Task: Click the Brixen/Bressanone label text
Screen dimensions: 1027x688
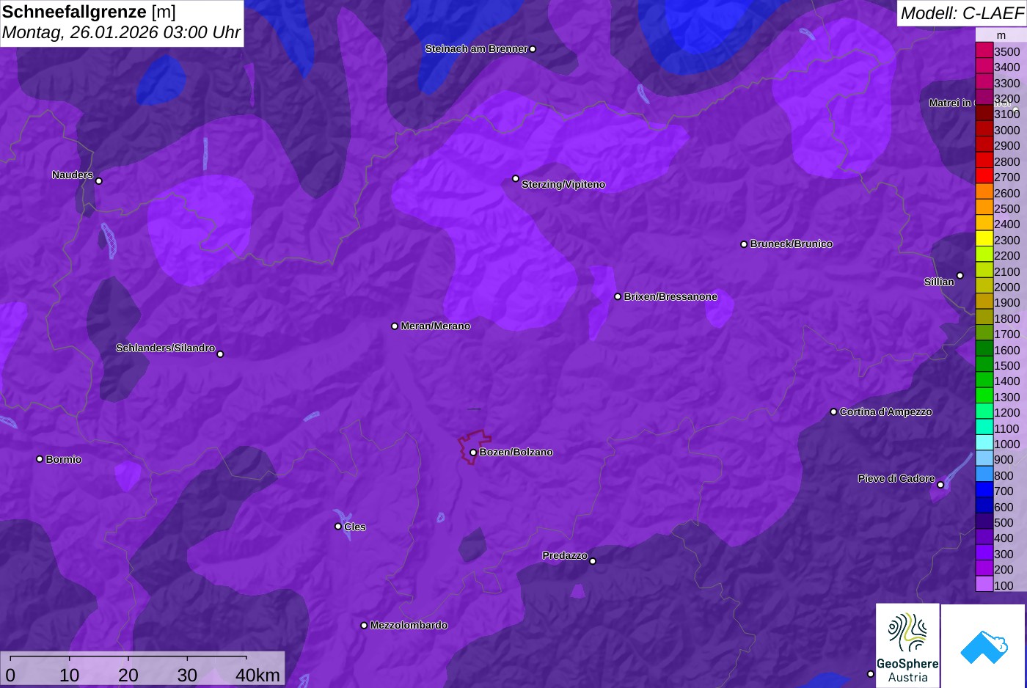Action: [x=670, y=297]
